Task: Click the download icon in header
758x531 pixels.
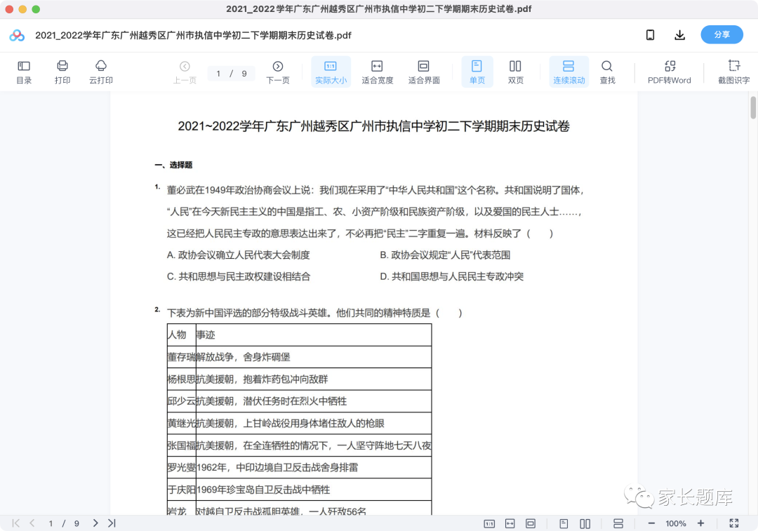Action: pos(679,35)
